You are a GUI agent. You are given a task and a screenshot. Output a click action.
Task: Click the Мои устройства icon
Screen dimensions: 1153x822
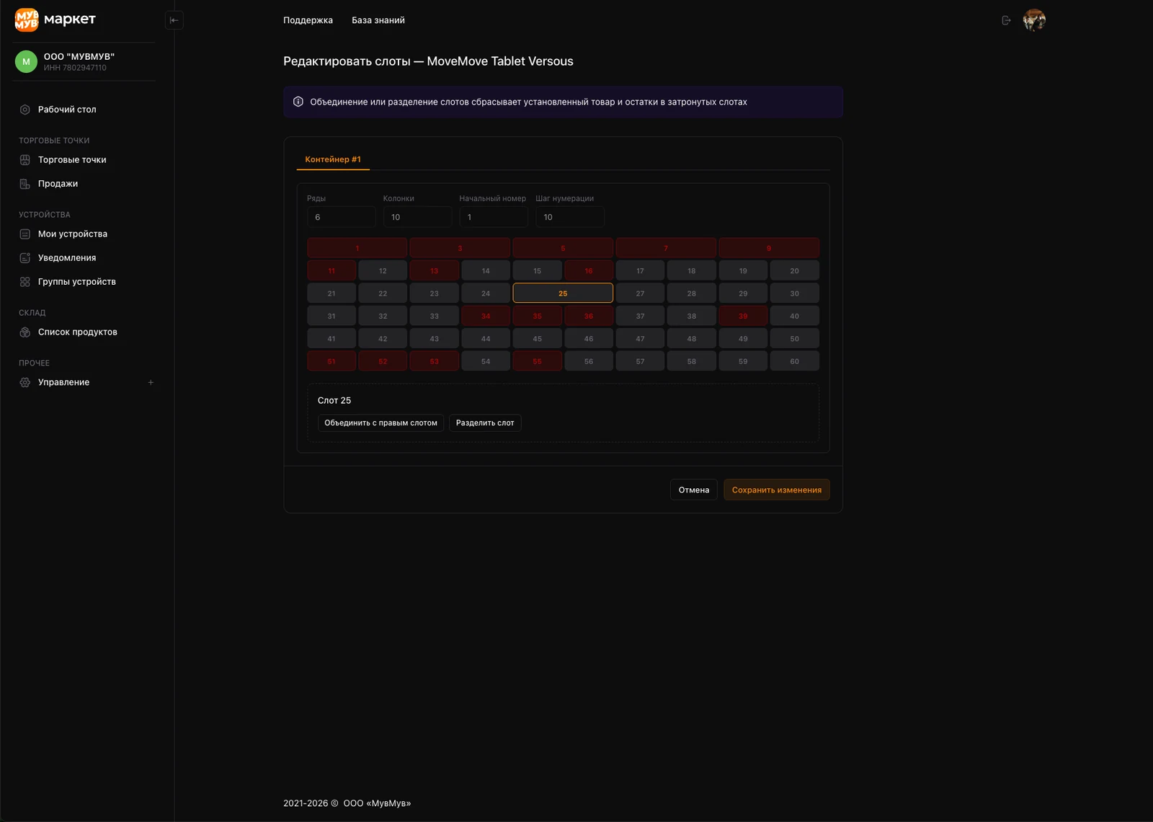point(25,234)
